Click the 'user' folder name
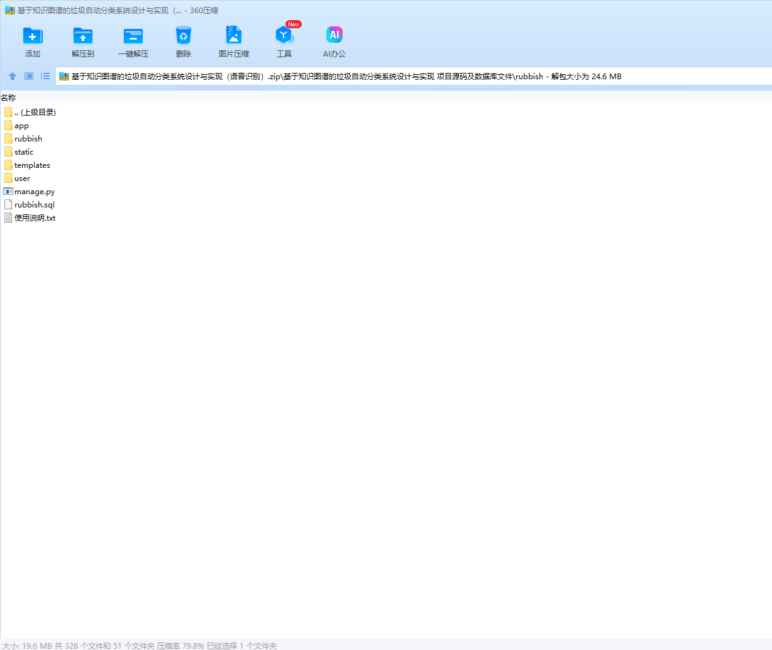 (22, 179)
